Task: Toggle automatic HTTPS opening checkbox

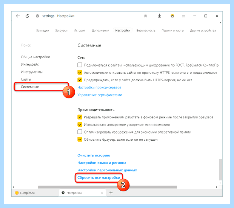Action: point(80,73)
